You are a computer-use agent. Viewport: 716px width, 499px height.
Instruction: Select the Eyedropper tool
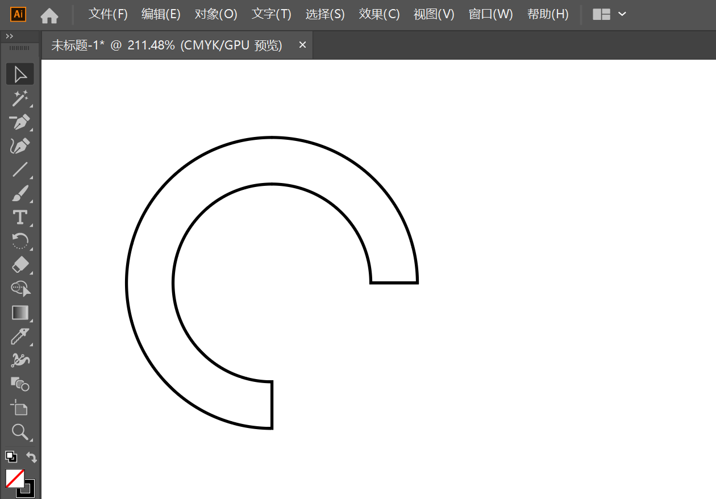pyautogui.click(x=20, y=336)
